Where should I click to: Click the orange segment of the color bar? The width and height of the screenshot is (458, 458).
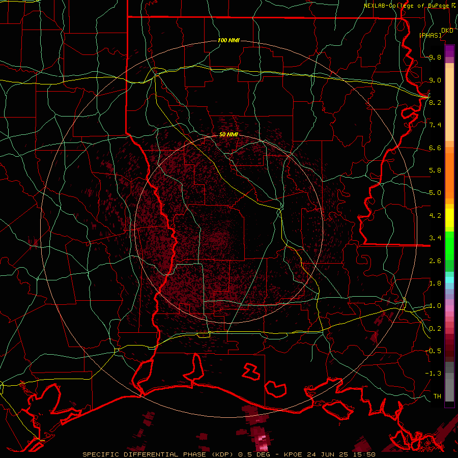[x=449, y=175]
